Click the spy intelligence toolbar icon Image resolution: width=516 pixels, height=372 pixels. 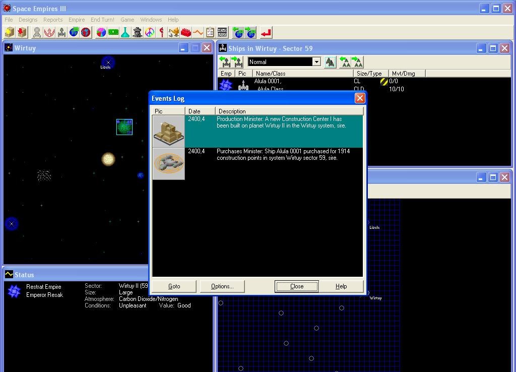[138, 32]
